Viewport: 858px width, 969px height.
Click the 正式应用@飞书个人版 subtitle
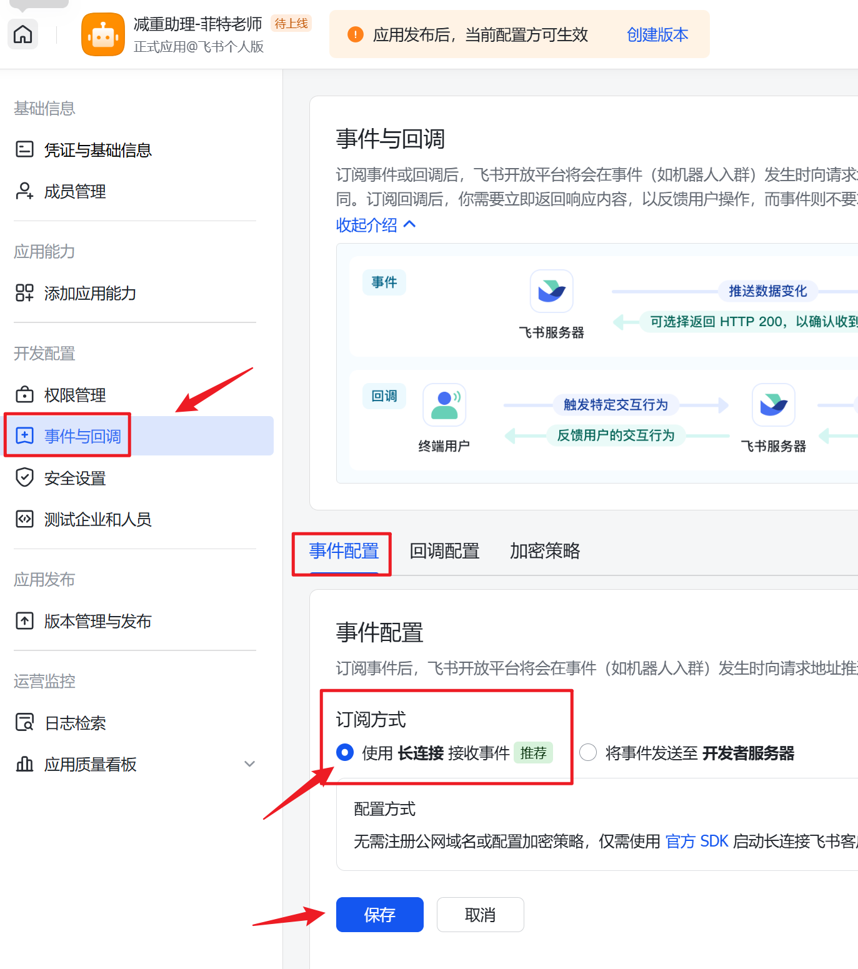[199, 47]
